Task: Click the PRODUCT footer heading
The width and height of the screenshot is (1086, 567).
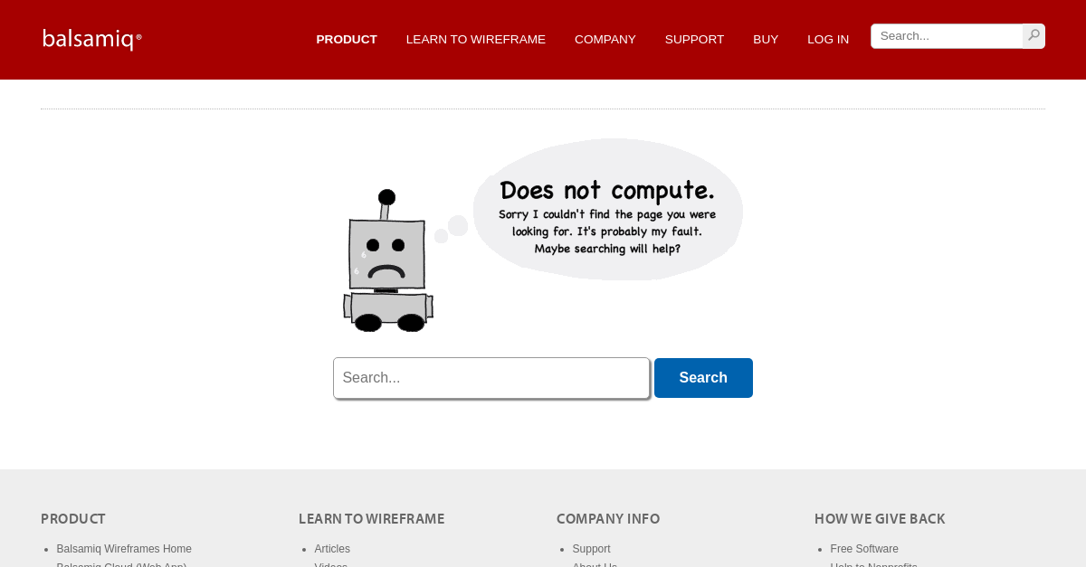Action: (x=73, y=519)
